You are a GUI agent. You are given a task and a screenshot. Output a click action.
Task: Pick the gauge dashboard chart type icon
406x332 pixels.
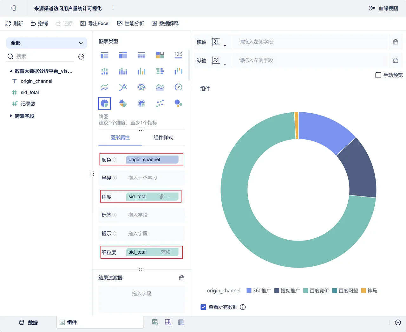[178, 87]
